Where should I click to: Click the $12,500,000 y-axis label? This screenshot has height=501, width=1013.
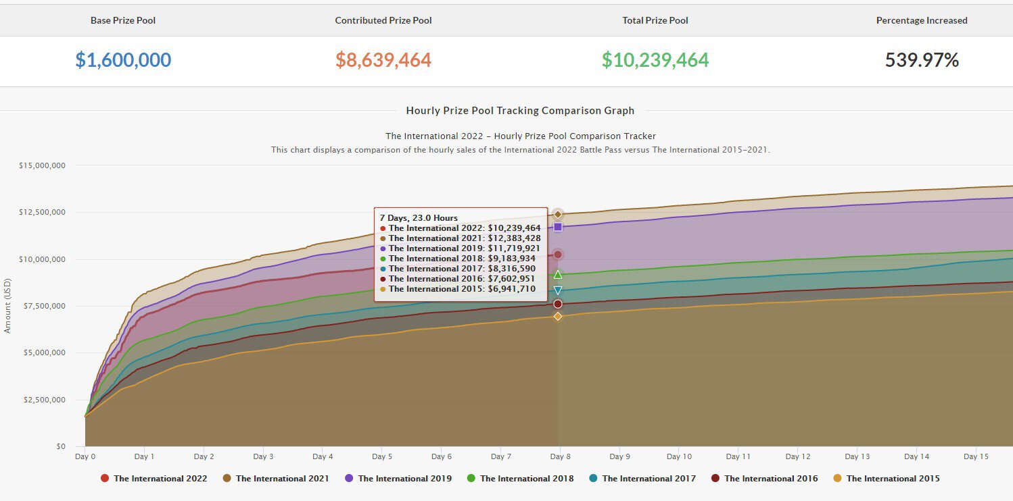tap(43, 212)
